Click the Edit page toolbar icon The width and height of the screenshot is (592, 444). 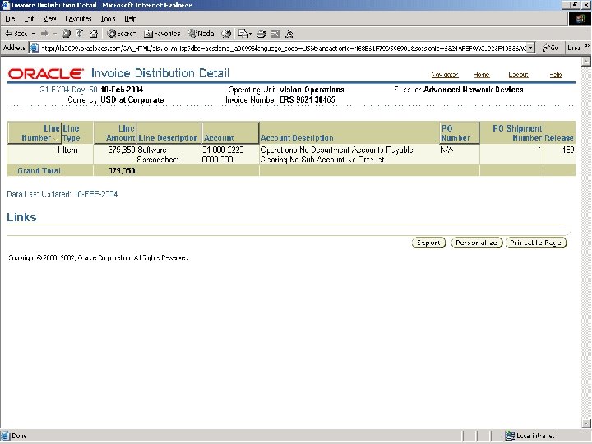(275, 34)
